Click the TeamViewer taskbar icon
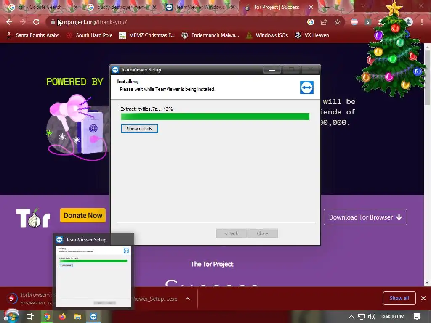The image size is (431, 323). (93, 317)
